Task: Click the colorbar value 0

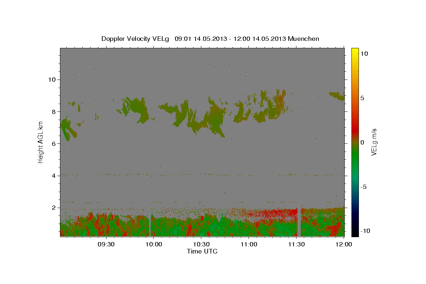Action: coord(362,142)
